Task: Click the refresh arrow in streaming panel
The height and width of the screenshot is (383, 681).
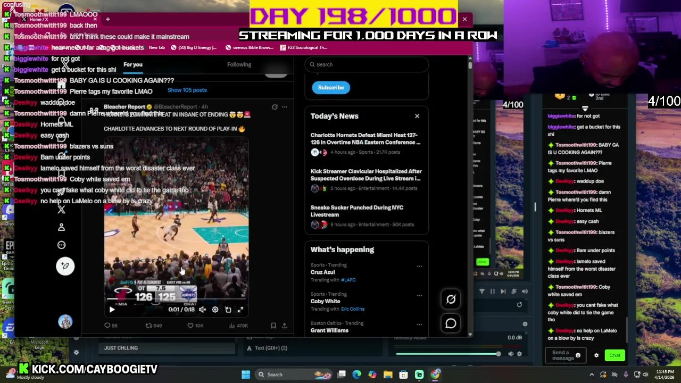Action: [x=519, y=305]
